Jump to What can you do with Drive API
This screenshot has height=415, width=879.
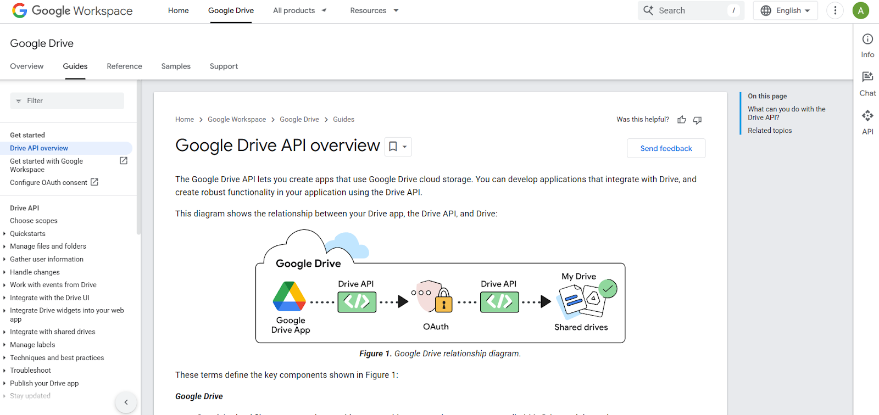coord(786,113)
